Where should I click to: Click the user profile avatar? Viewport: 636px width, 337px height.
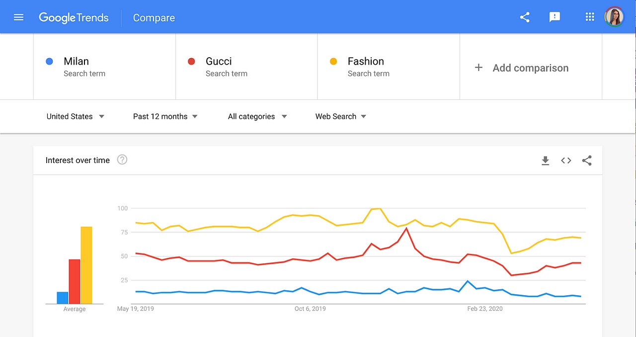click(614, 17)
